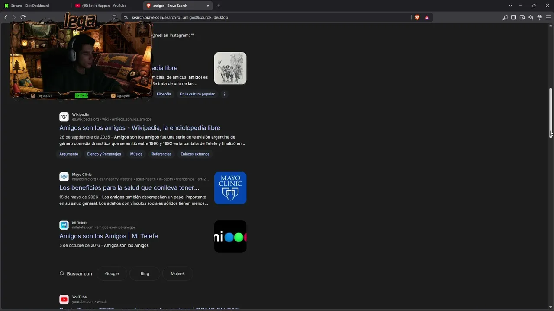The width and height of the screenshot is (554, 311).
Task: Open the Brave hamburger menu
Action: [x=548, y=17]
